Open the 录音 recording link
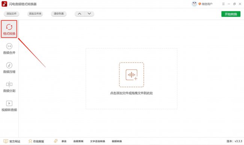The height and width of the screenshot is (145, 244). click(x=64, y=141)
